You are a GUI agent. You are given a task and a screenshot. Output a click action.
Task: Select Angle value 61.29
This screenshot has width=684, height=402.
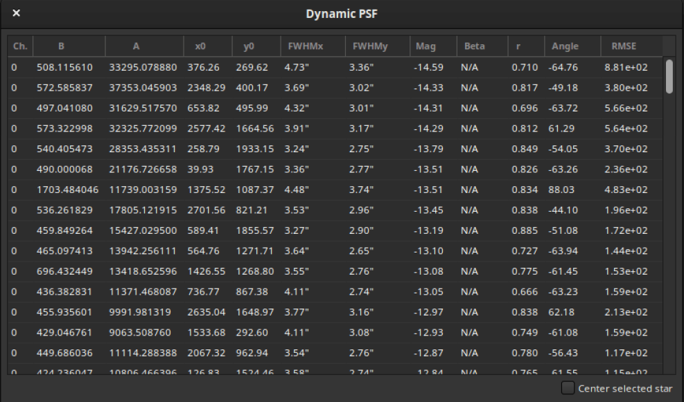(561, 129)
